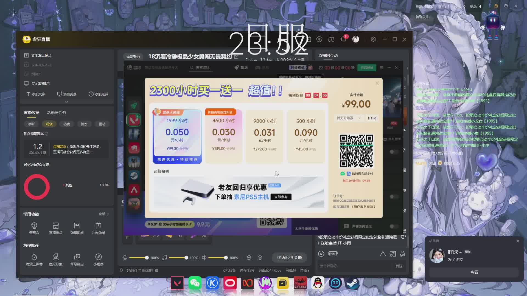Toggle 声音方向提示 switch
This screenshot has height=296, width=527.
point(394,226)
